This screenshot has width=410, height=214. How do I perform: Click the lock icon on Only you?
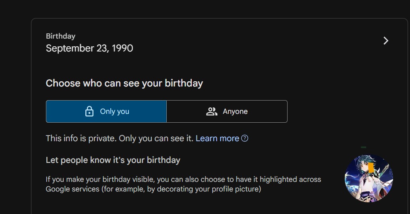point(89,111)
